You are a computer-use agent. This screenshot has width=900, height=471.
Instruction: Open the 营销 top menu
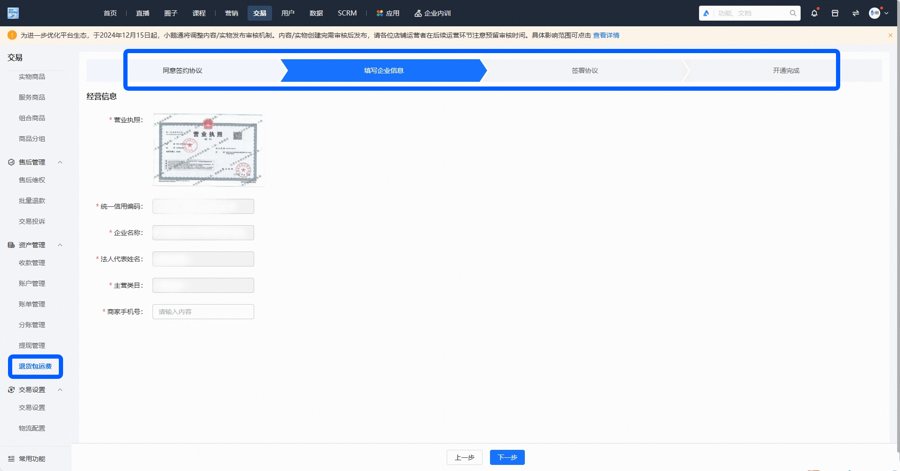[232, 13]
